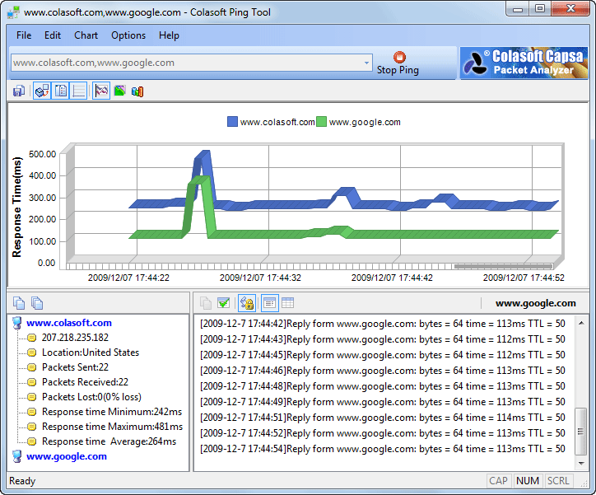Switch log pane to text view icon
596x495 pixels.
pyautogui.click(x=269, y=303)
